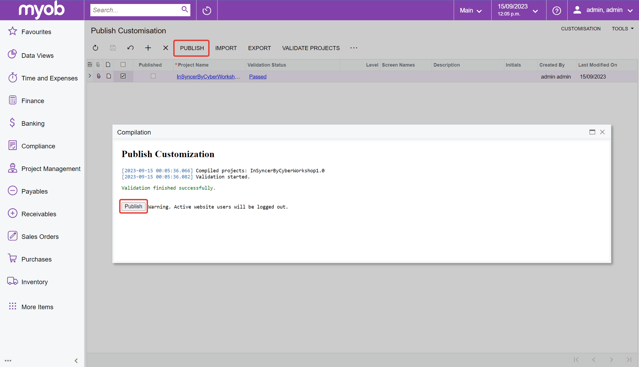
Task: Click the search magnifier icon
Action: point(184,10)
